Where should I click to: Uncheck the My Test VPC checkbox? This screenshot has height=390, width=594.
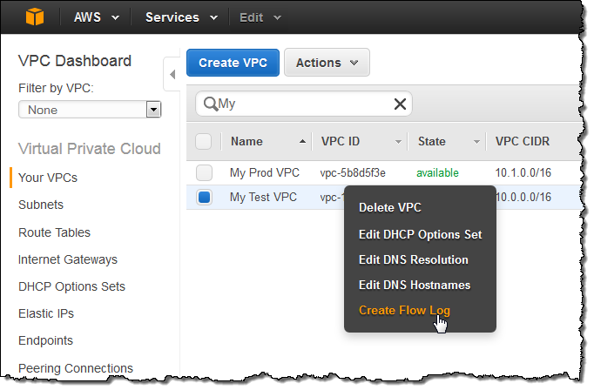204,198
